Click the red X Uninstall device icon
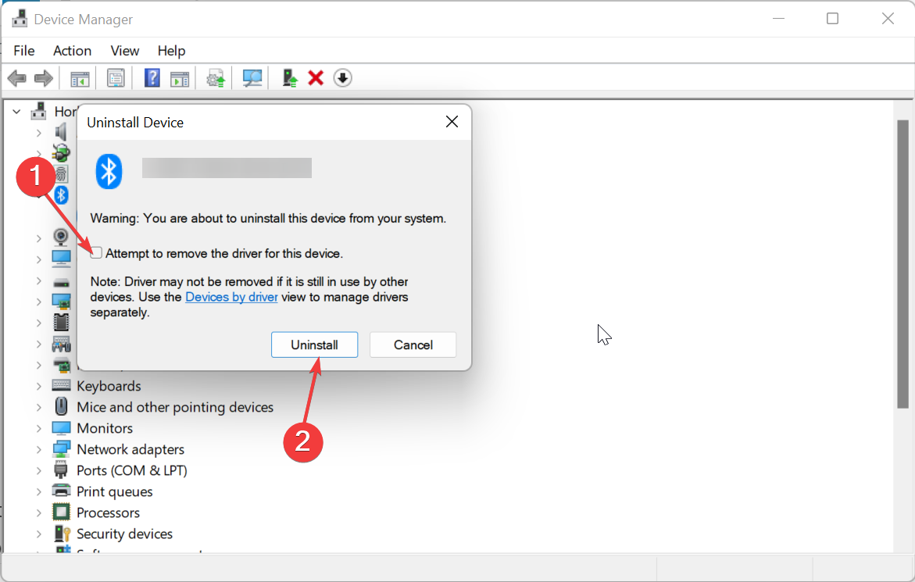The height and width of the screenshot is (582, 915). [316, 78]
